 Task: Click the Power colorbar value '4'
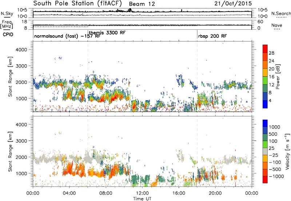tap(270, 100)
